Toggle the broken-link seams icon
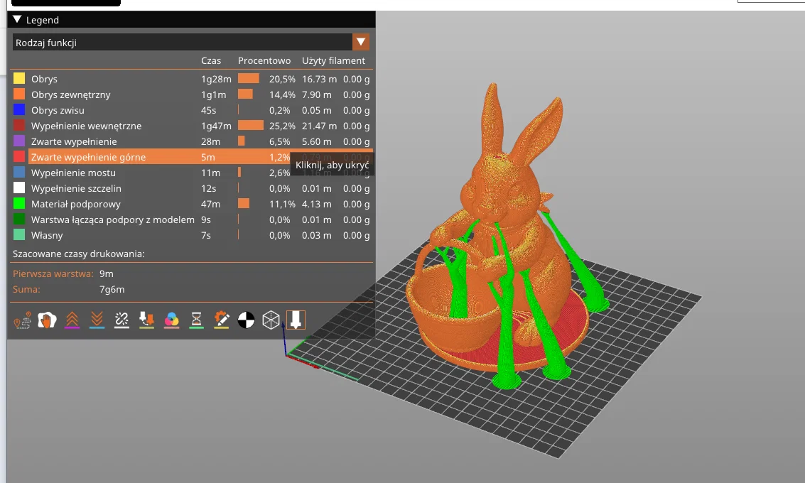Image resolution: width=805 pixels, height=483 pixels. click(121, 320)
